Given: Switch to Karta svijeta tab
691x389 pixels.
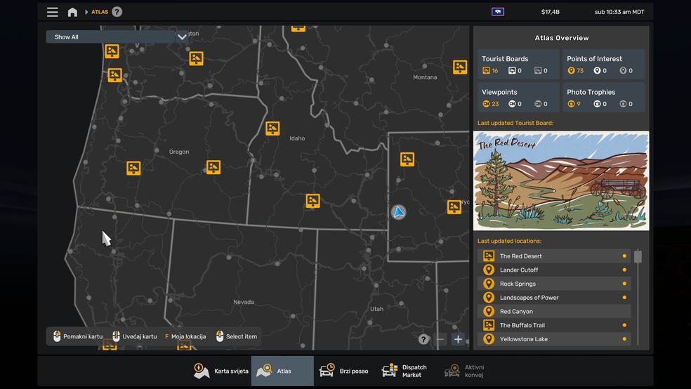Looking at the screenshot, I should point(221,371).
